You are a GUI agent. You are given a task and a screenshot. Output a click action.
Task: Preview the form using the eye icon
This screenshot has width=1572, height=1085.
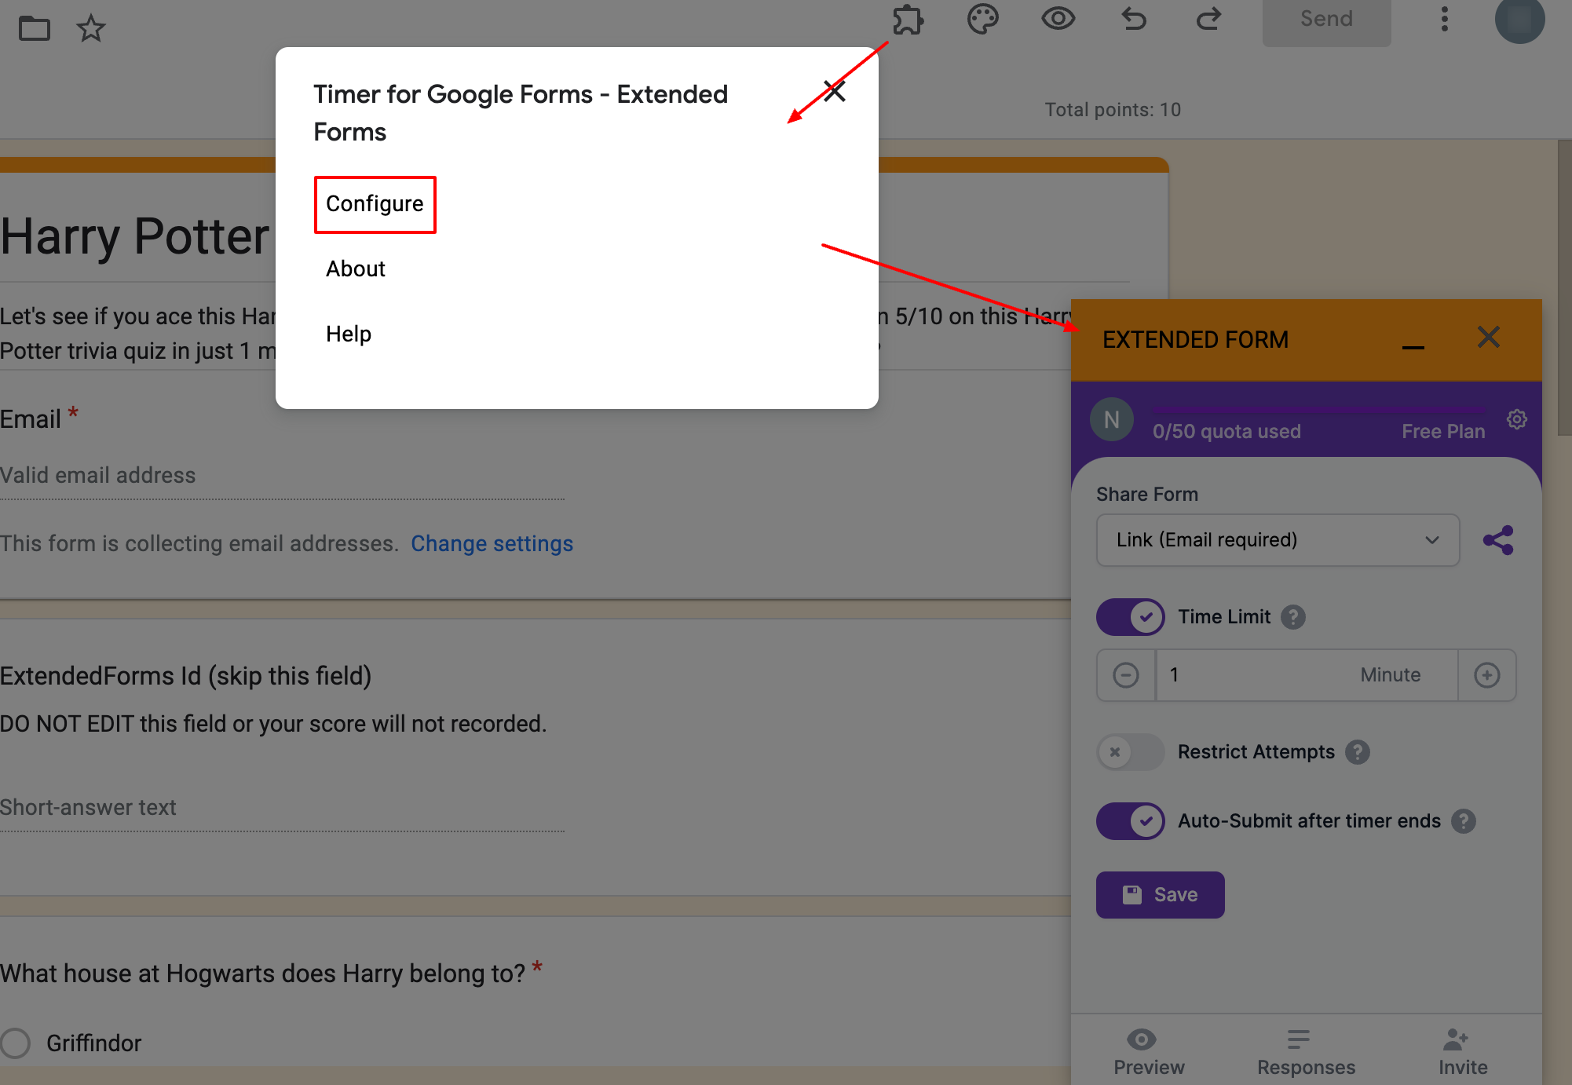click(x=1058, y=19)
